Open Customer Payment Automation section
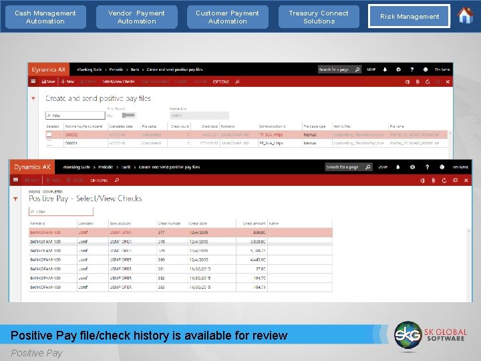Screen dimensions: 481x361 click(227, 17)
